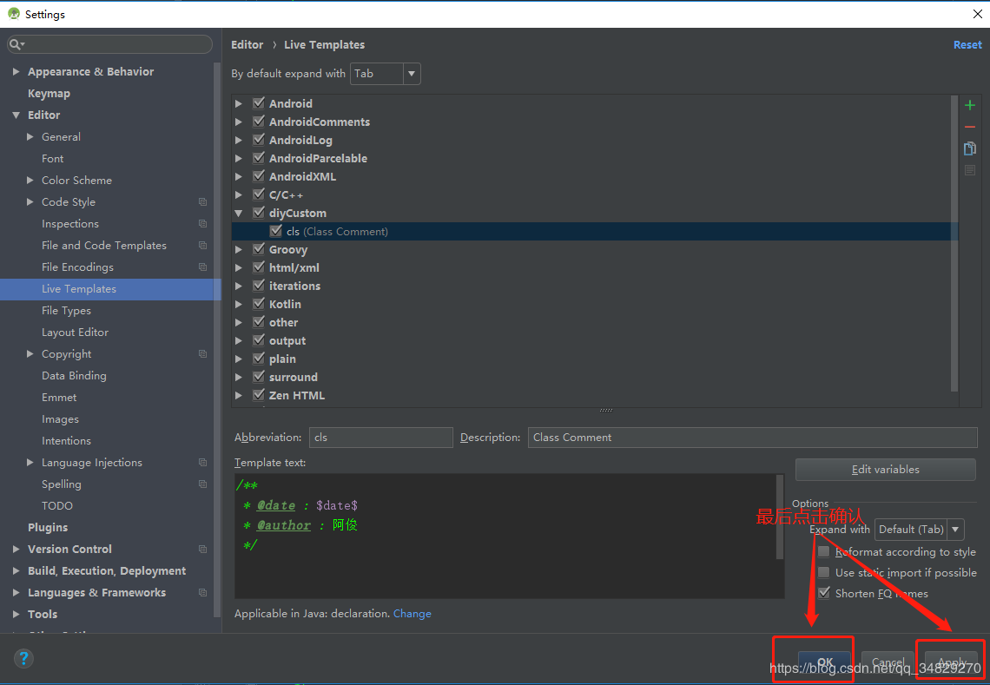Click project-level icon beside Languages & Frameworks
Screen dimensions: 990x685
(202, 592)
